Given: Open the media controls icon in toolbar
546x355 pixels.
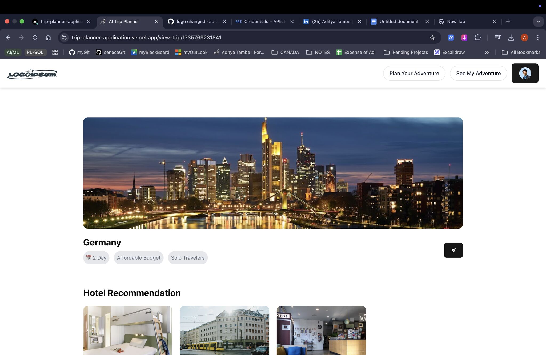Looking at the screenshot, I should 497,38.
